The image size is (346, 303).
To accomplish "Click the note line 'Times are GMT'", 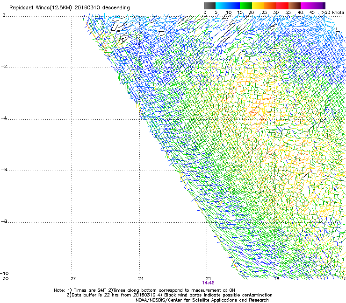I will tap(90, 290).
